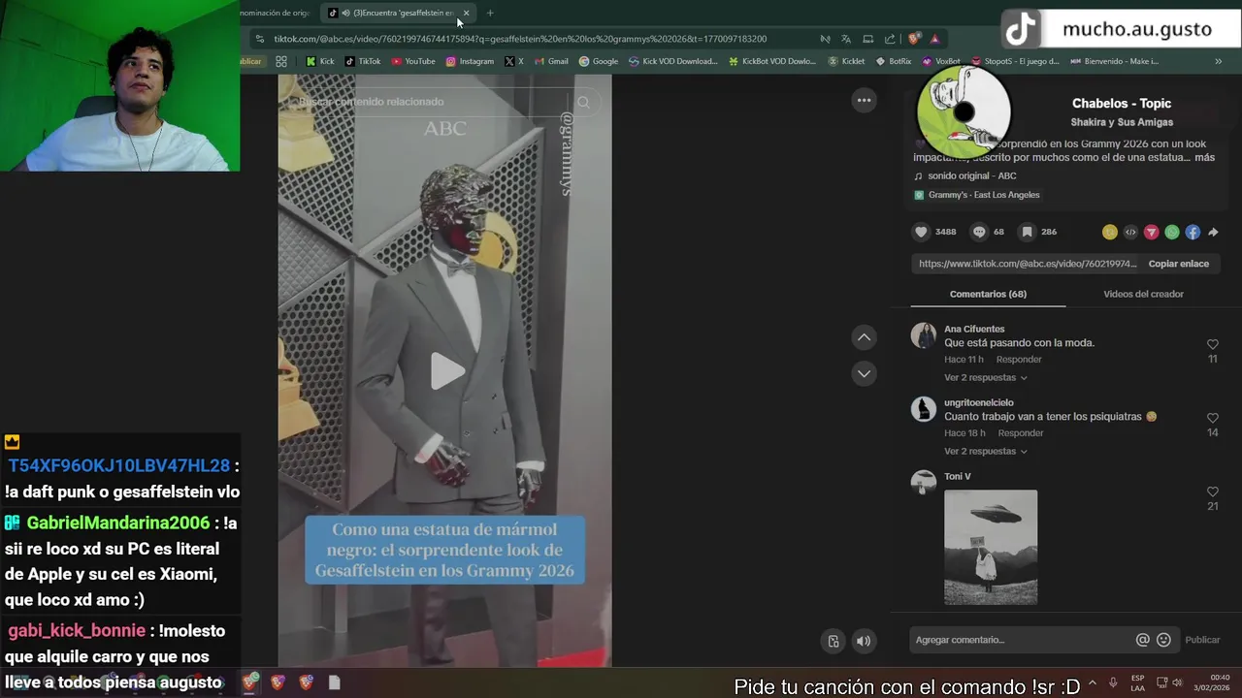Open the sticker image in Toni V's comment
The image size is (1242, 698).
[x=991, y=547]
